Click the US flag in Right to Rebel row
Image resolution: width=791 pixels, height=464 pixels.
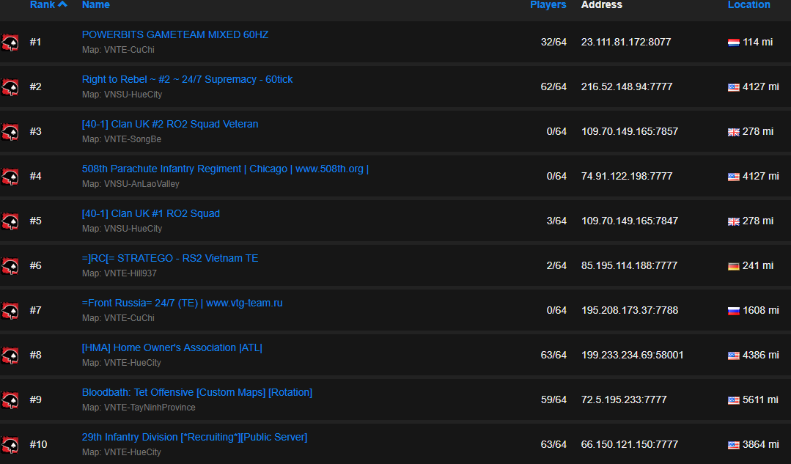(734, 88)
